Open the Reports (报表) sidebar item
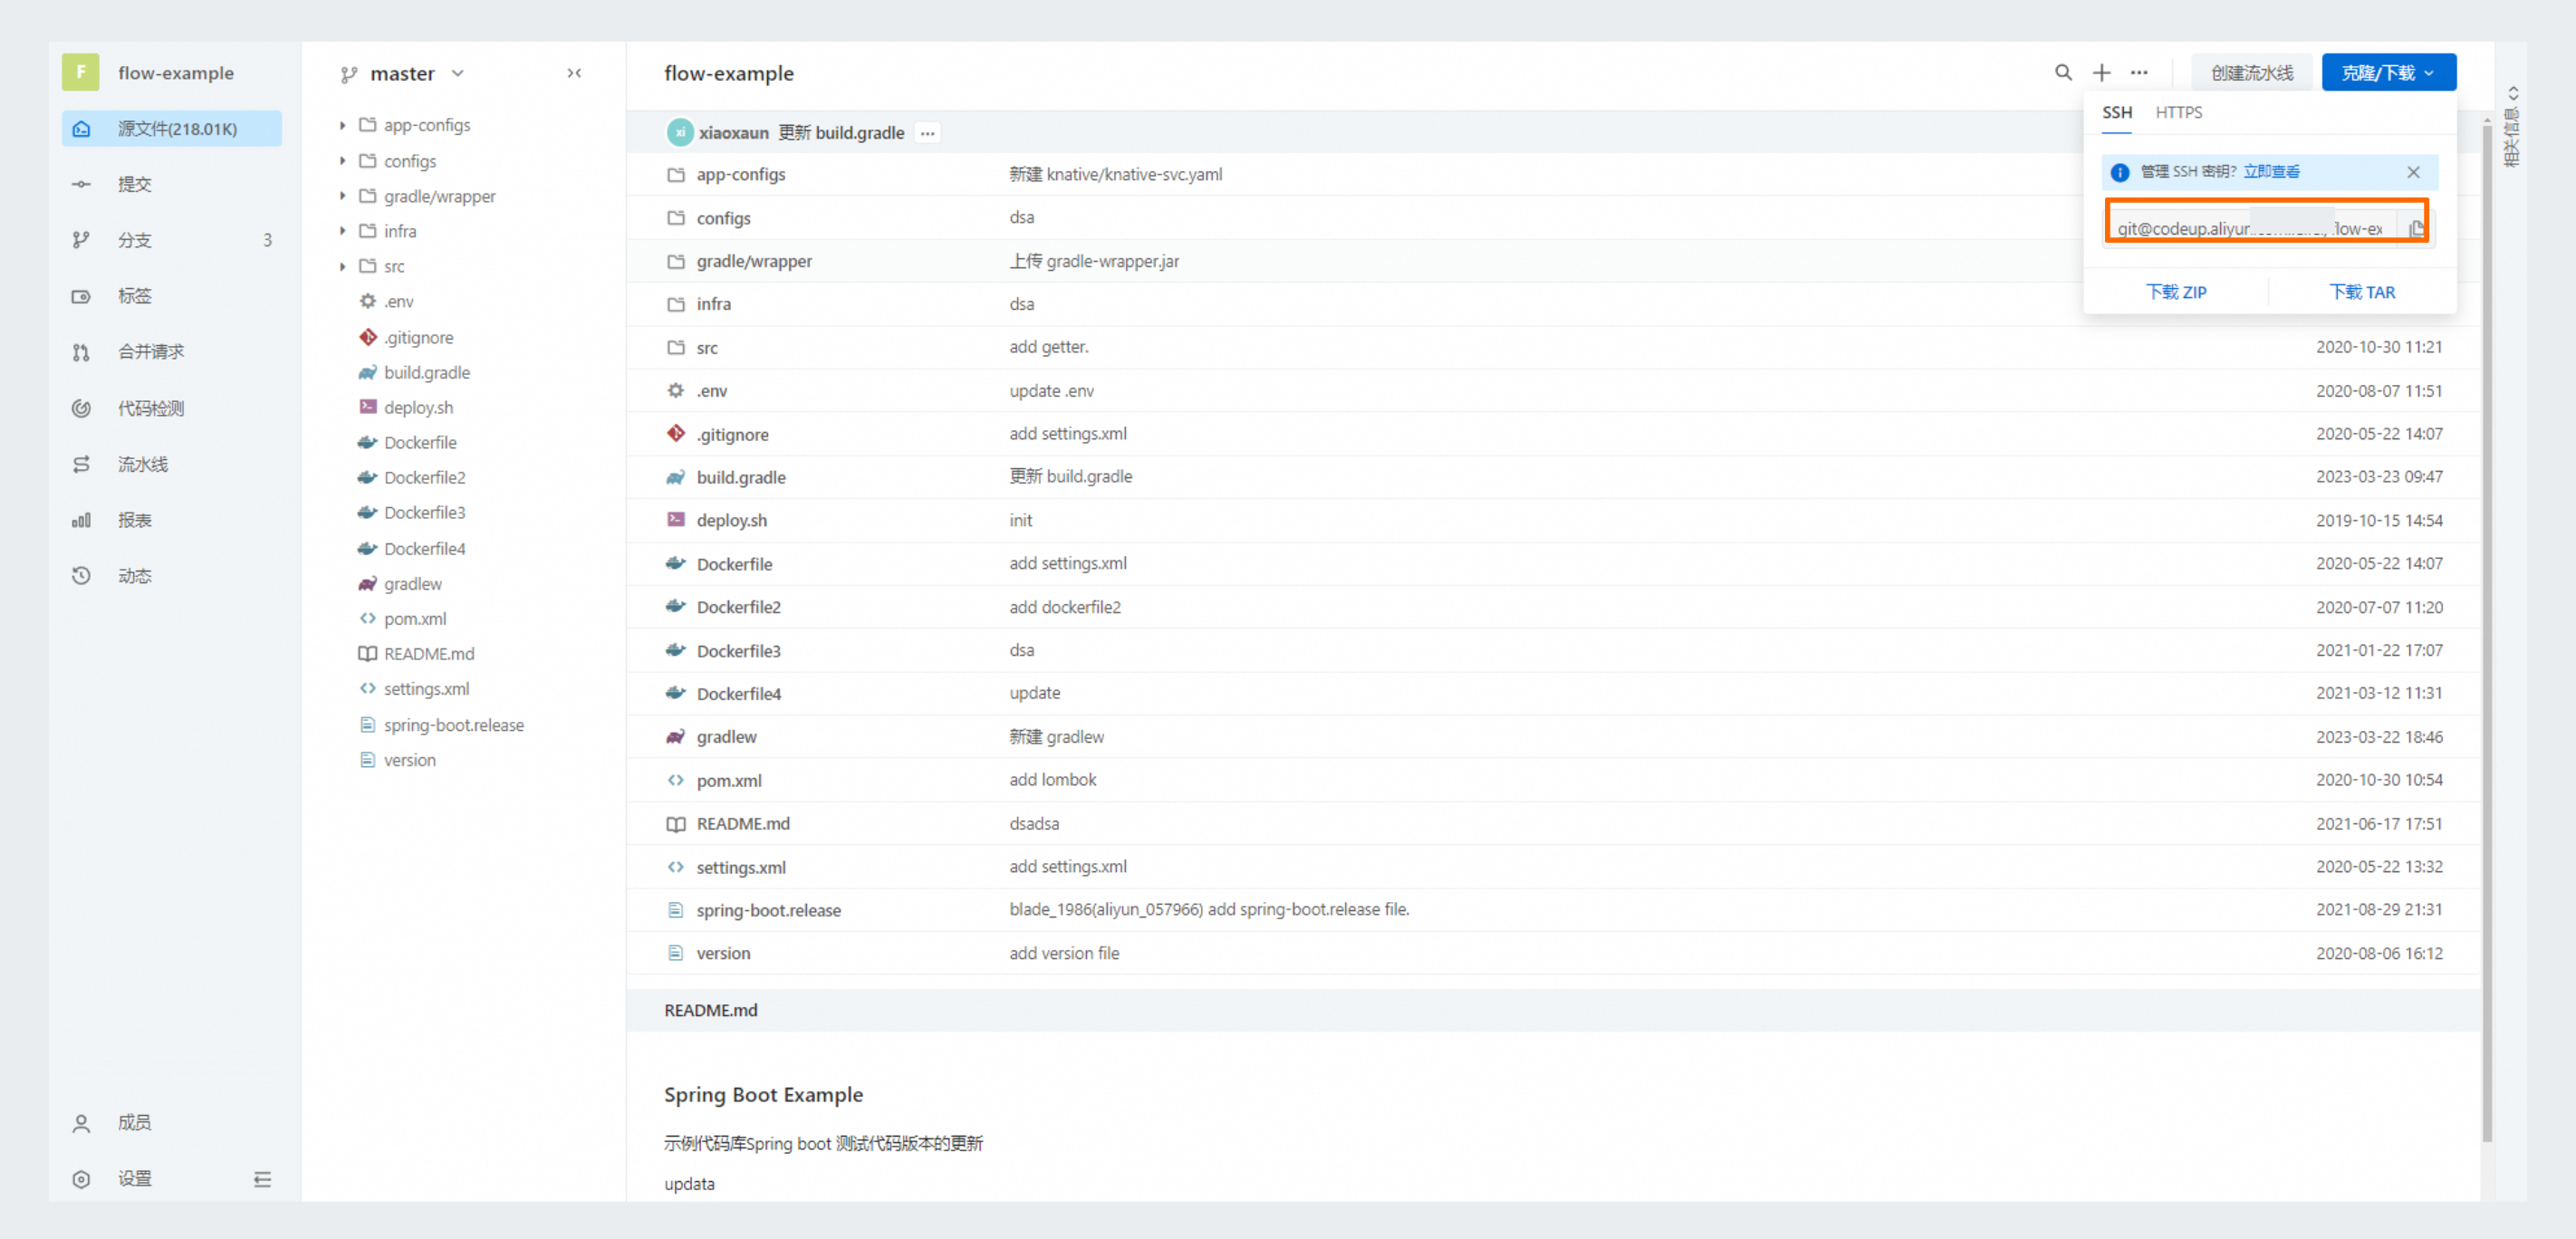 point(134,520)
